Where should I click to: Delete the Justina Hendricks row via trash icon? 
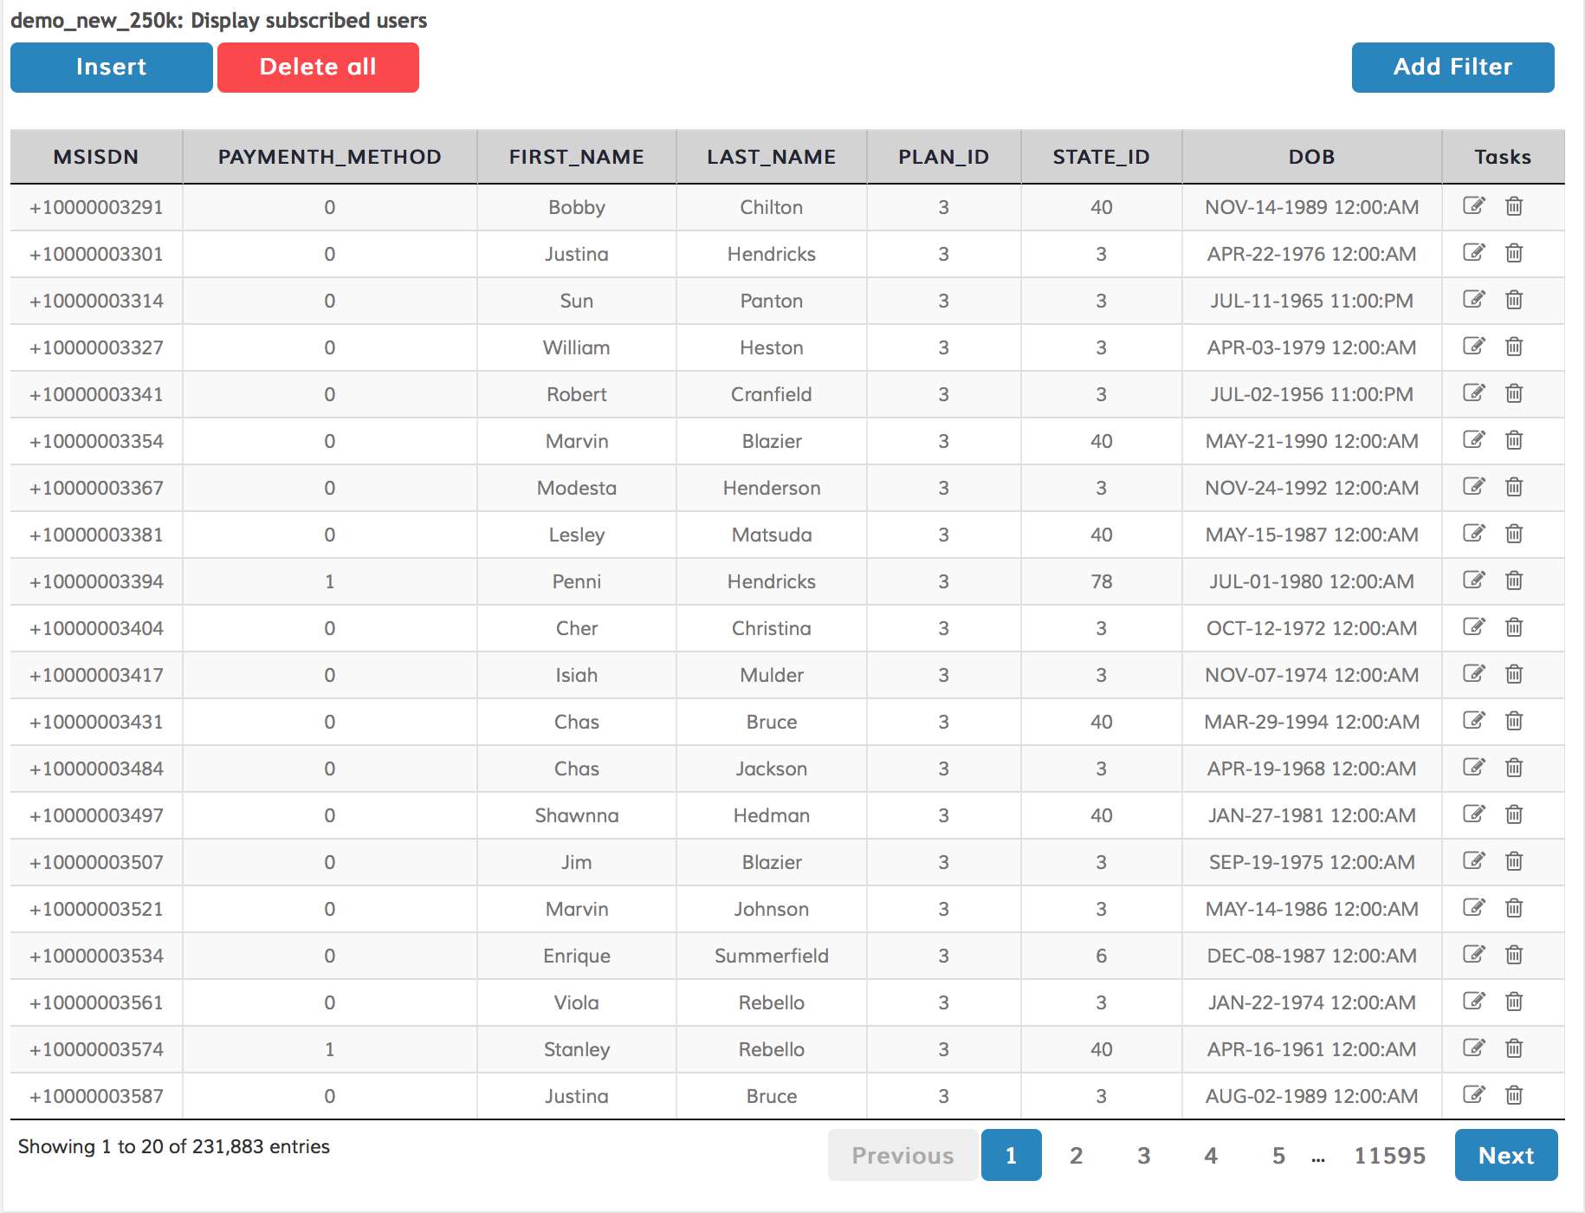[1513, 253]
